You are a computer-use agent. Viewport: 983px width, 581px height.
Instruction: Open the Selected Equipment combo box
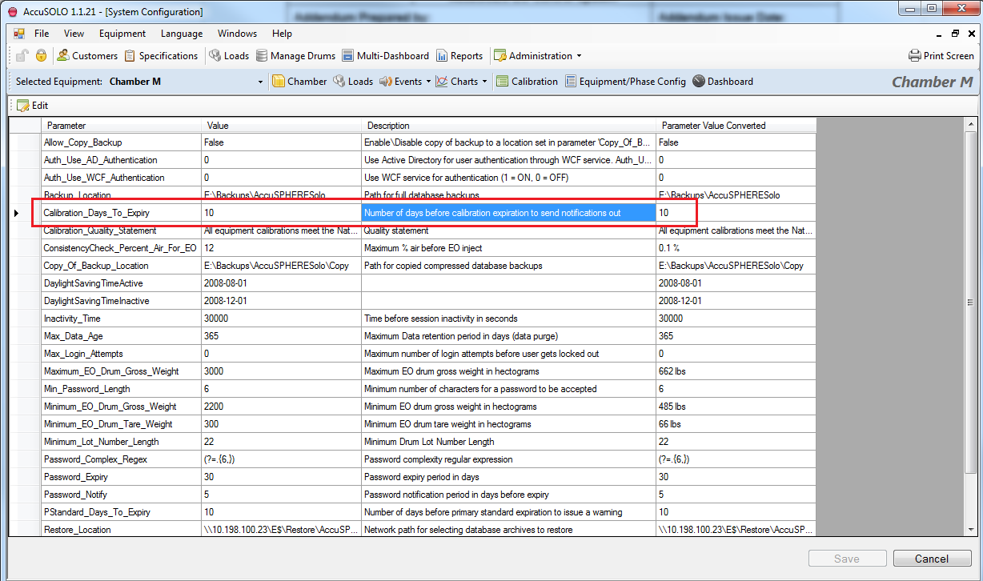260,82
